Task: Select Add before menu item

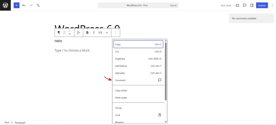Action: point(138,66)
